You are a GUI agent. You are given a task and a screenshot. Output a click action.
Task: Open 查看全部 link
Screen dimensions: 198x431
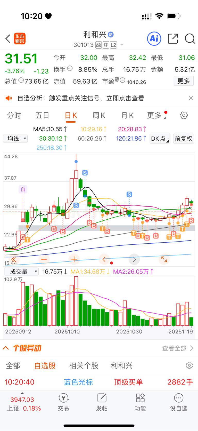click(x=177, y=348)
